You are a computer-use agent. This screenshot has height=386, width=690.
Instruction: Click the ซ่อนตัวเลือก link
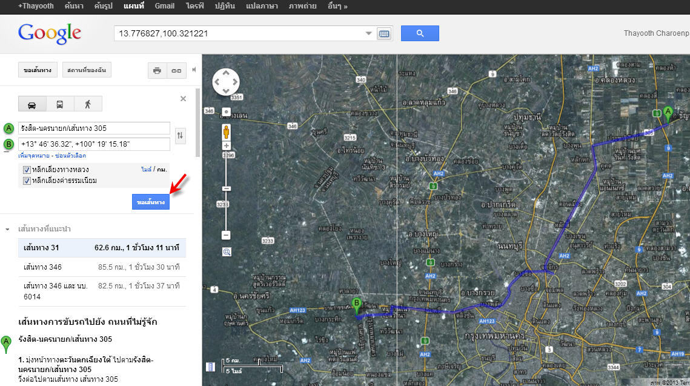[x=70, y=156]
